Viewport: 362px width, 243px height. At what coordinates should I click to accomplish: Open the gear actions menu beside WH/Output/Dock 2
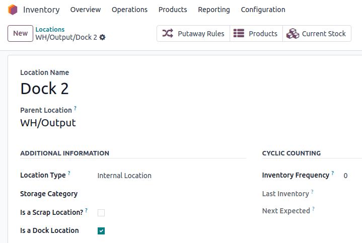coord(103,38)
